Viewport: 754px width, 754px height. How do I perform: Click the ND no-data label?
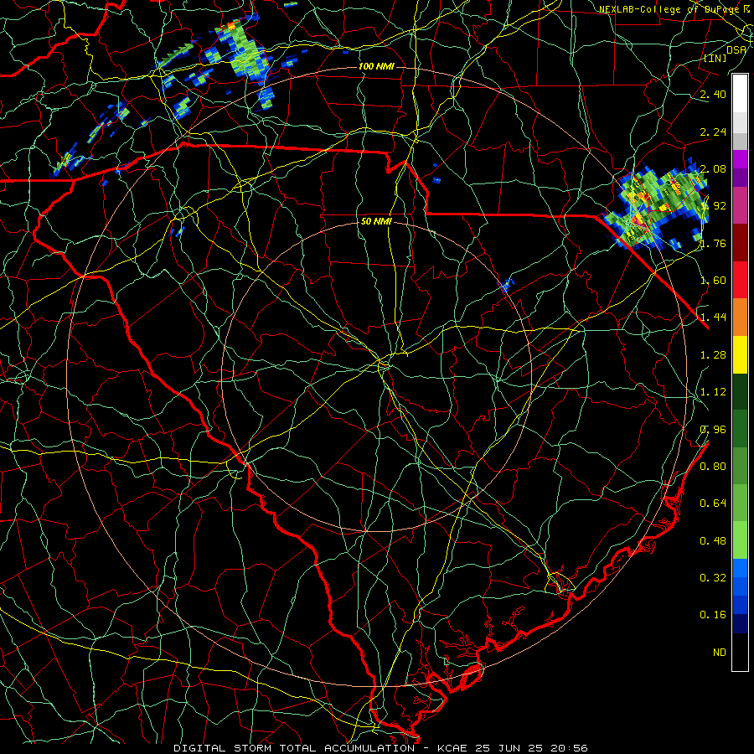[x=720, y=653]
